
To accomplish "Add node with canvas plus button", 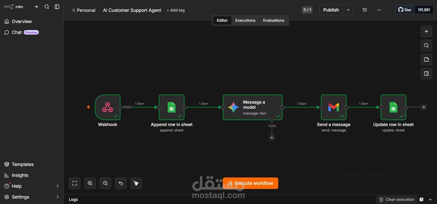I will pyautogui.click(x=426, y=31).
